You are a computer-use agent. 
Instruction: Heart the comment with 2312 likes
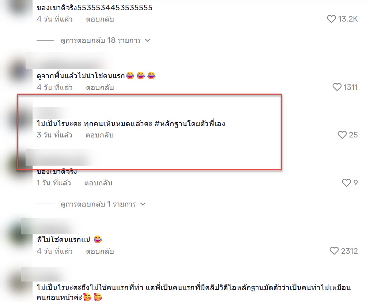[x=334, y=251]
